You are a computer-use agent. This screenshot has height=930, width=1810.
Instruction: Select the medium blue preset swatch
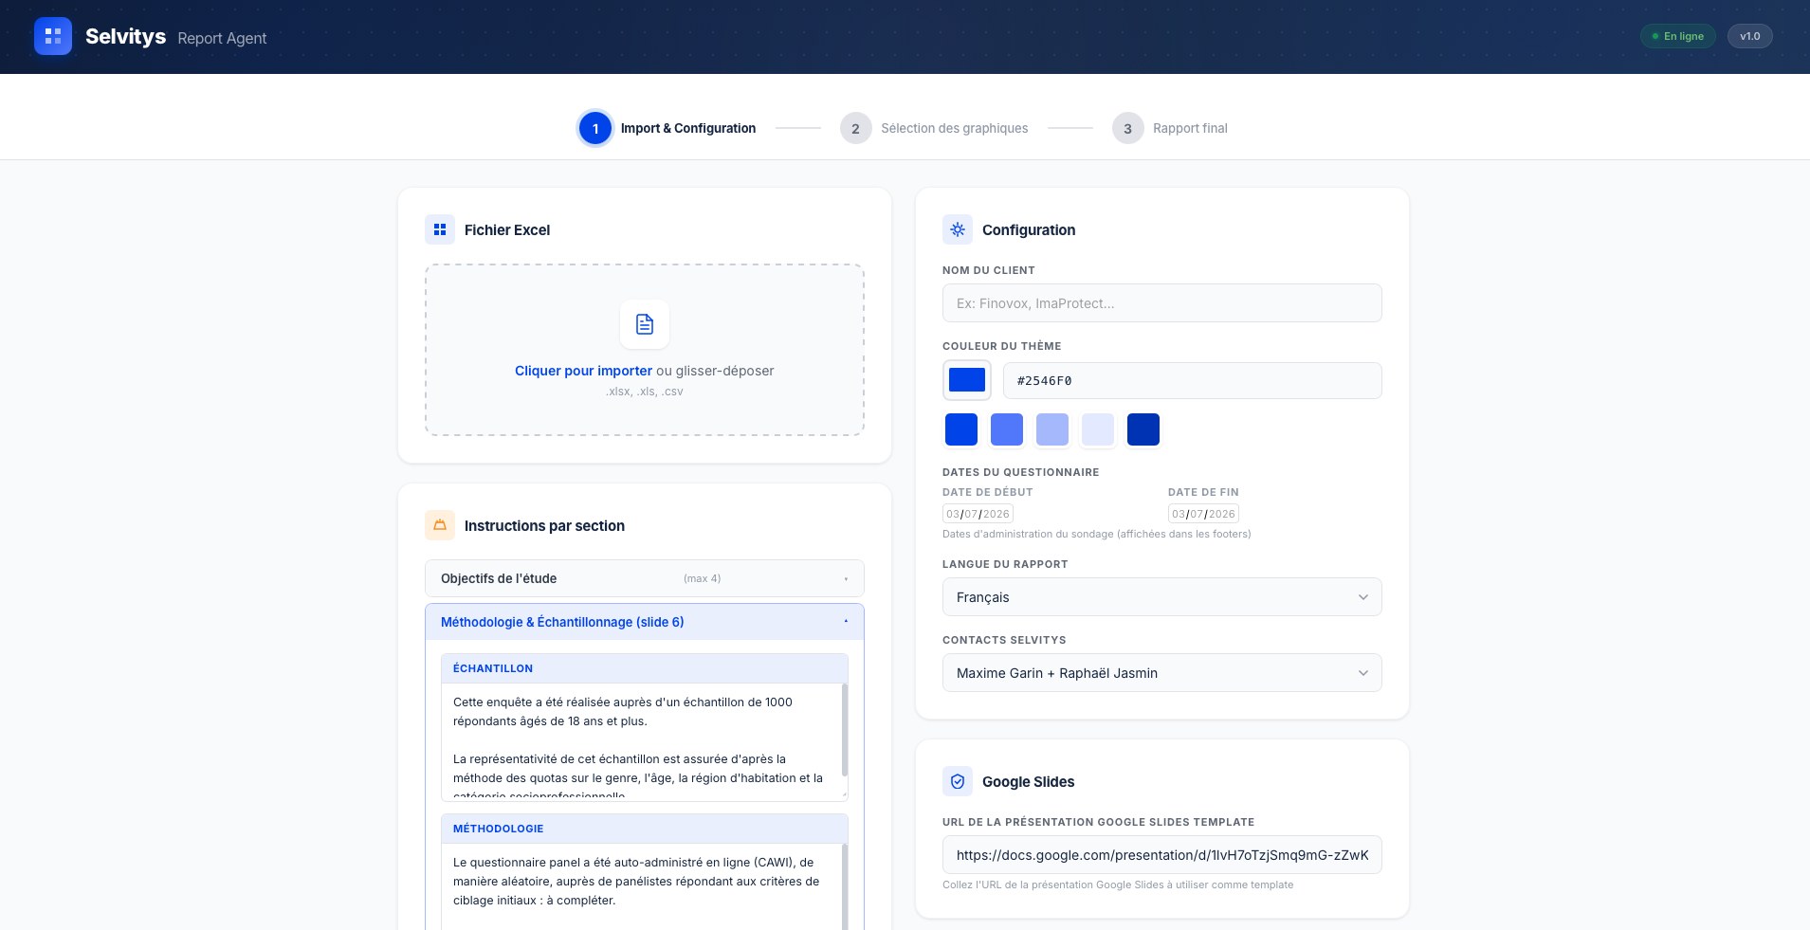(x=1007, y=429)
